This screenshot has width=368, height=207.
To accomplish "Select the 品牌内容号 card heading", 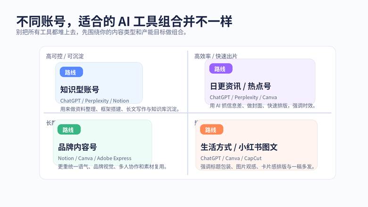I will tap(77, 147).
